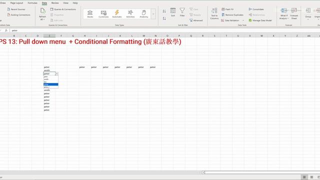Open What-If Analysis
Screen dimensions: 320x180
284,13
